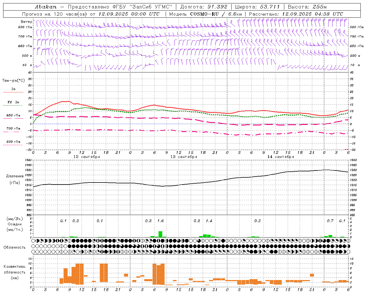Click the "13 сентября" date label

[x=184, y=157]
